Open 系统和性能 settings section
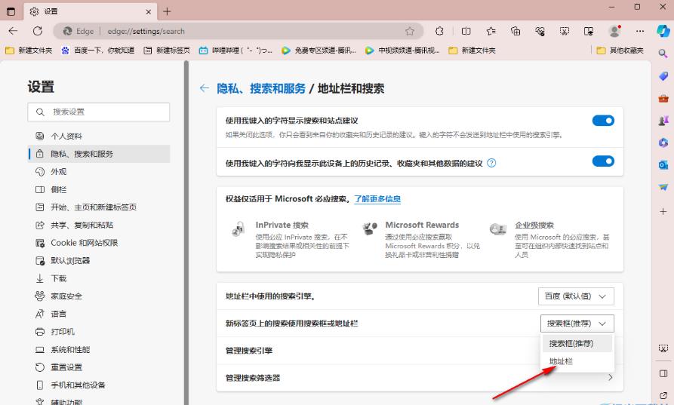Viewport: 674px width, 405px height. (99, 350)
